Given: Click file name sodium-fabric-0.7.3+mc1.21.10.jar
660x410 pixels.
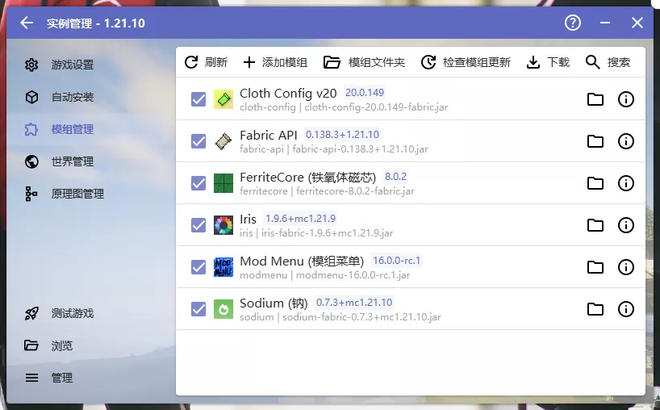Looking at the screenshot, I should (361, 317).
